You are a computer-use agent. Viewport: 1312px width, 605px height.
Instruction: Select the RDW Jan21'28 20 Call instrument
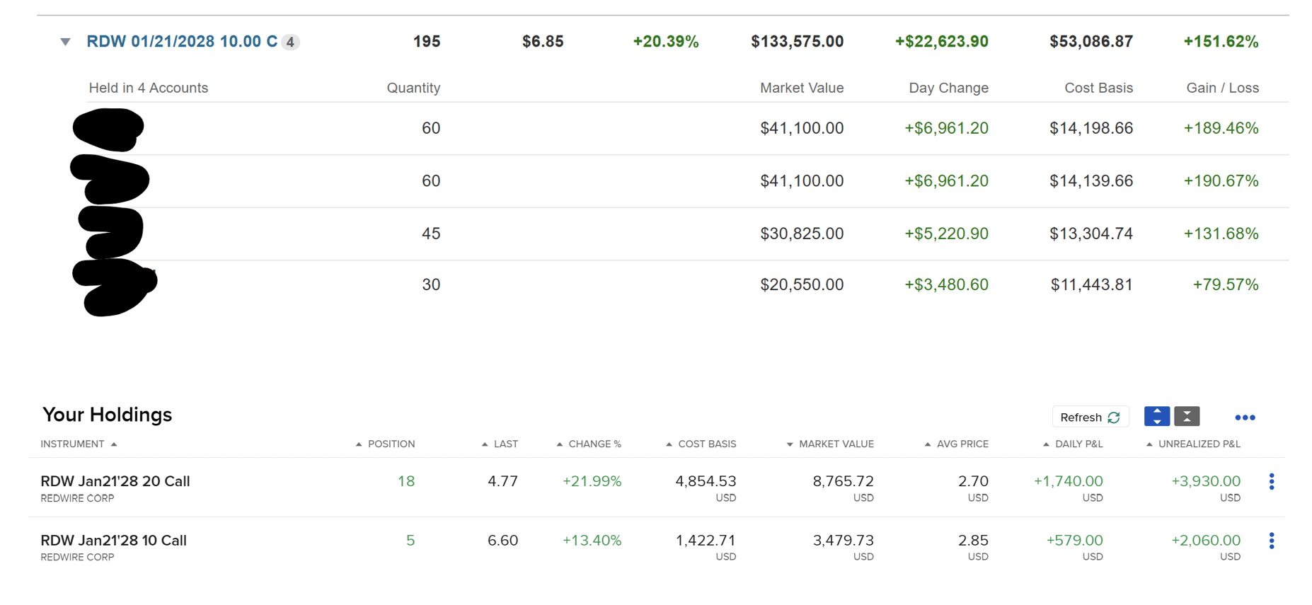pyautogui.click(x=115, y=481)
